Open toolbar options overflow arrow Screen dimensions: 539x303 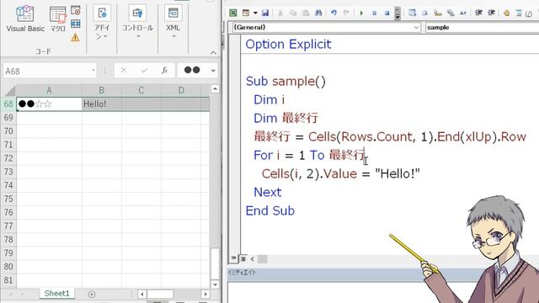[x=398, y=13]
